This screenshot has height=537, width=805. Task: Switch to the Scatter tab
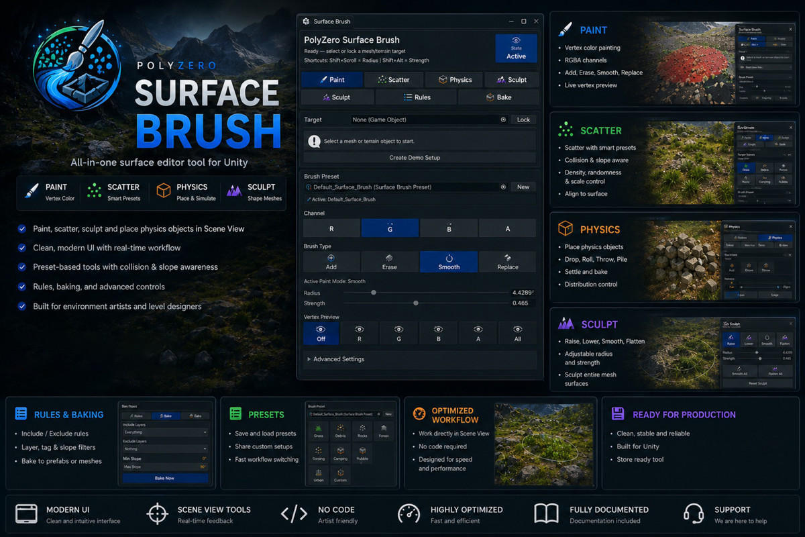click(x=394, y=80)
